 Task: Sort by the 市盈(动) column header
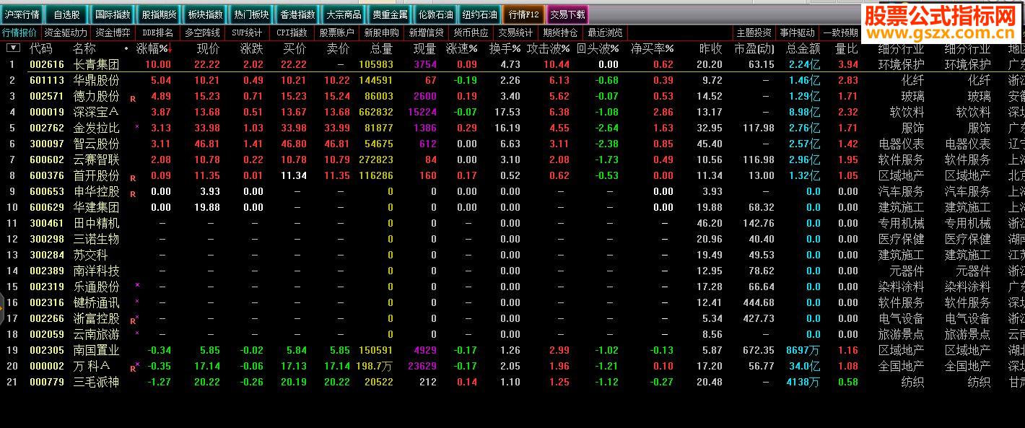[x=754, y=48]
